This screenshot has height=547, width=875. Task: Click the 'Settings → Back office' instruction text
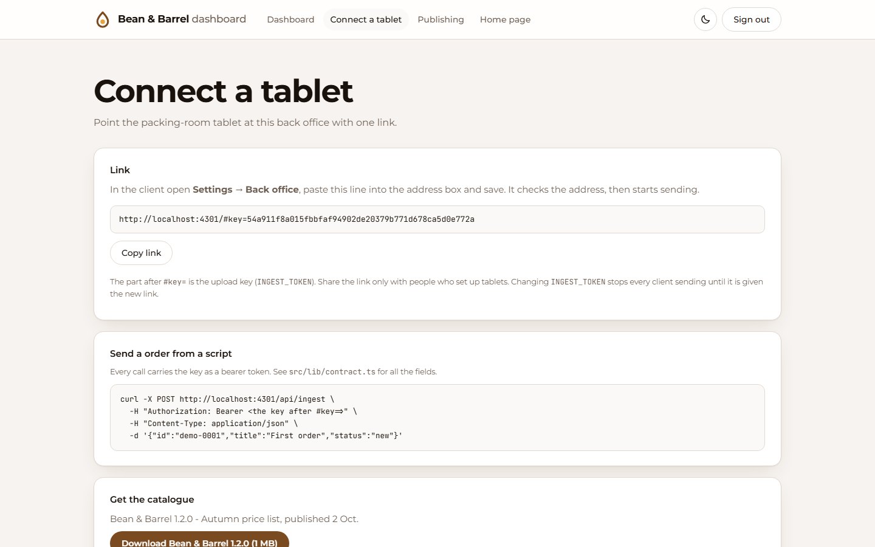[x=245, y=190]
